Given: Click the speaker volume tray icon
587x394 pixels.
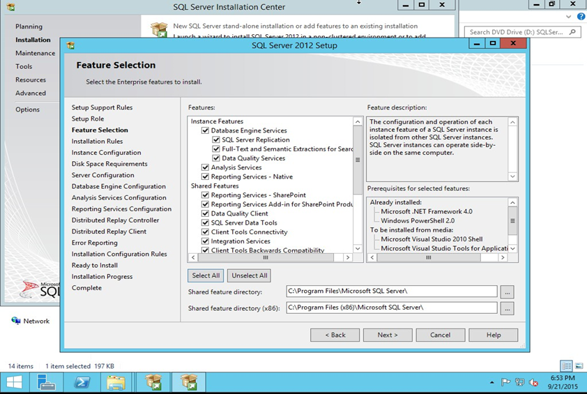Looking at the screenshot, I should click(x=534, y=382).
